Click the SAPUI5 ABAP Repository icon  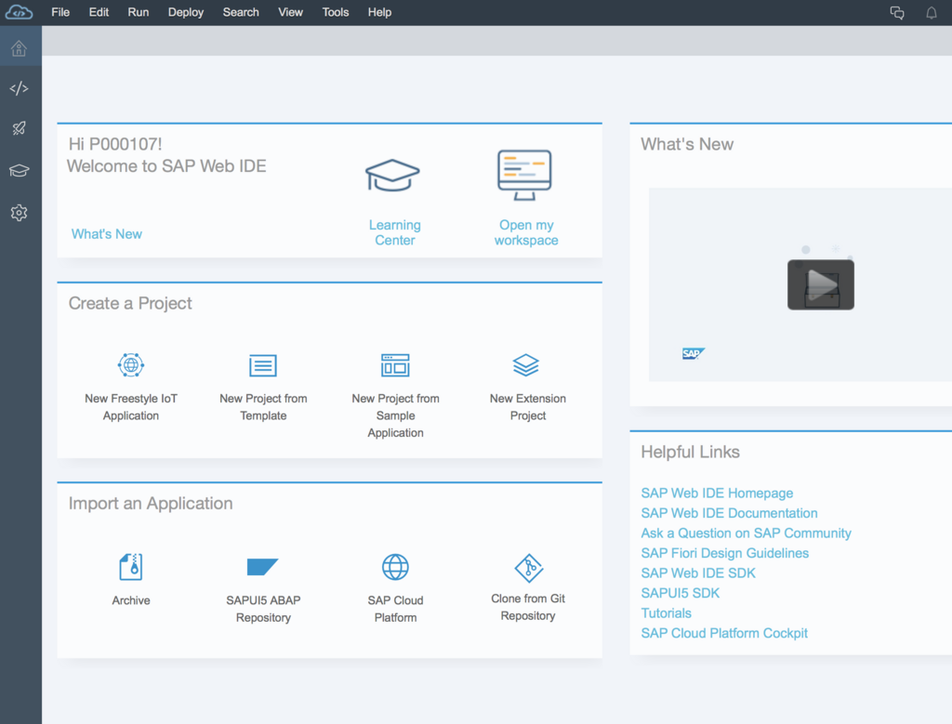point(262,567)
